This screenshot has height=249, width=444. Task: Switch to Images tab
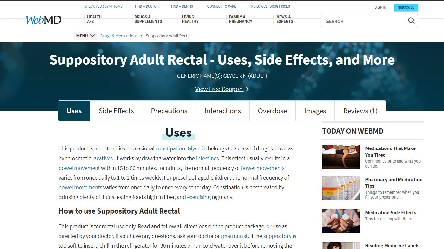coord(315,111)
